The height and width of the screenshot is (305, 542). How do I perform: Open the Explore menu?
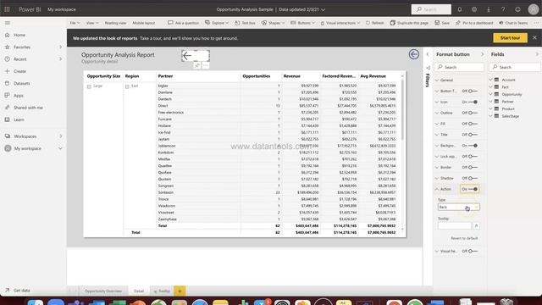coord(217,23)
